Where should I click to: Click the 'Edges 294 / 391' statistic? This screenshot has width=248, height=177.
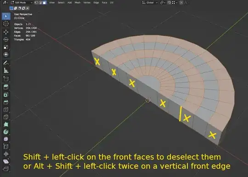point(25,32)
